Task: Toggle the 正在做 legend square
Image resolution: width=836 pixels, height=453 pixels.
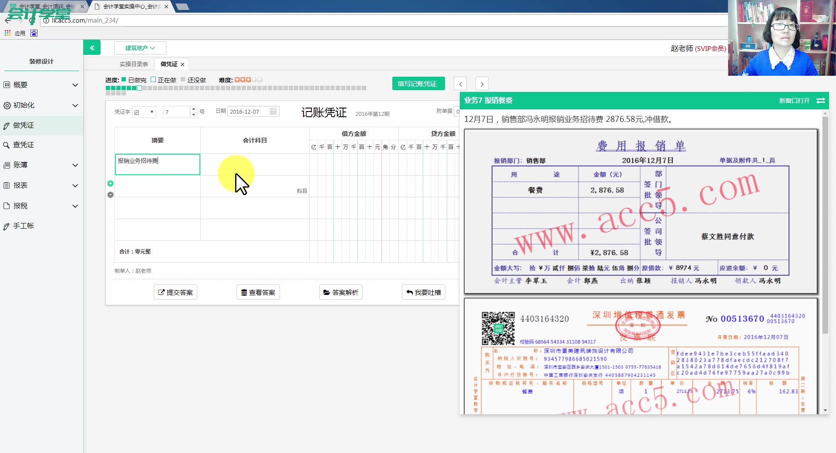Action: (x=153, y=79)
